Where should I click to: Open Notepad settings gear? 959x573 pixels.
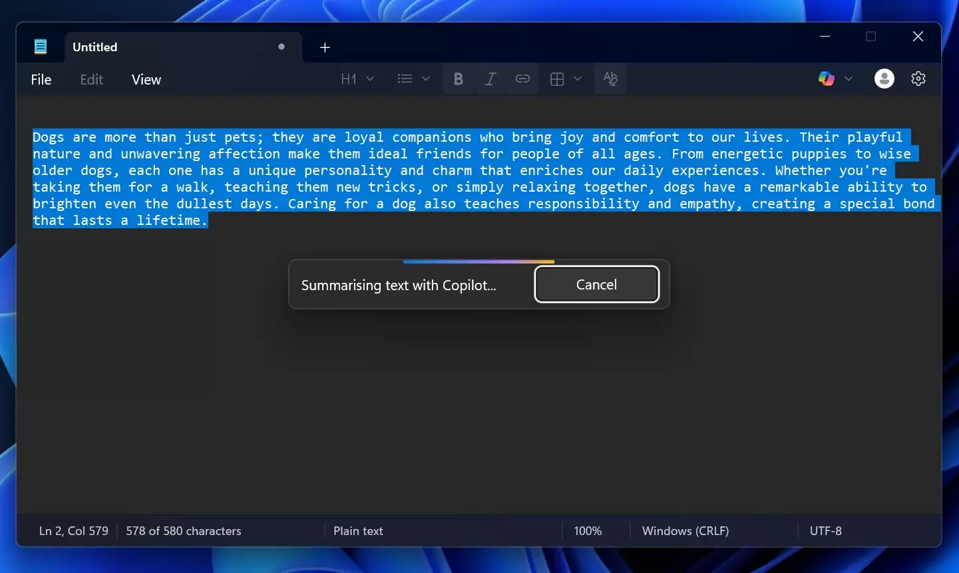point(918,79)
